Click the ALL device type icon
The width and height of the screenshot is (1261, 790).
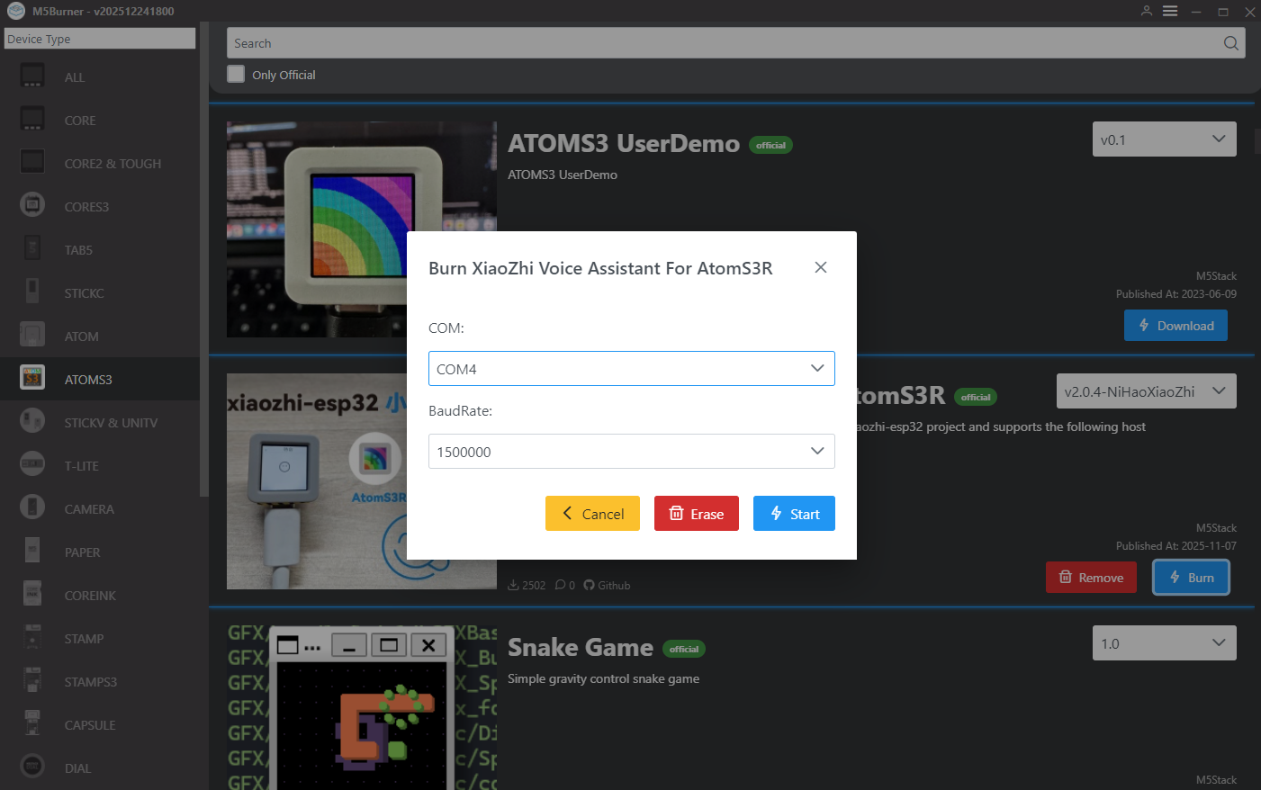(32, 76)
